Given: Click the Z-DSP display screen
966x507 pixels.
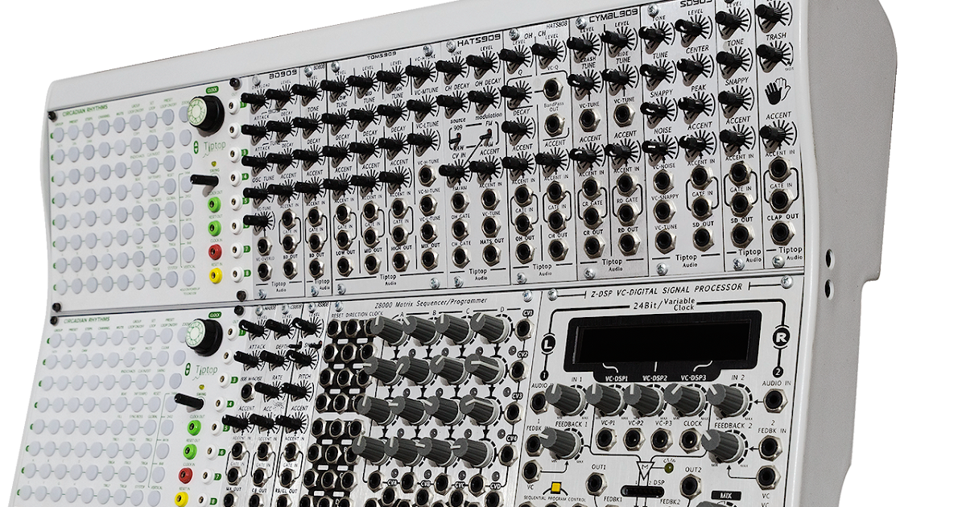Looking at the screenshot, I should (x=660, y=342).
